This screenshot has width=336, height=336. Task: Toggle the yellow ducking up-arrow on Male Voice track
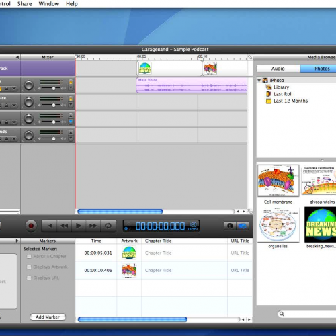[x=71, y=82]
